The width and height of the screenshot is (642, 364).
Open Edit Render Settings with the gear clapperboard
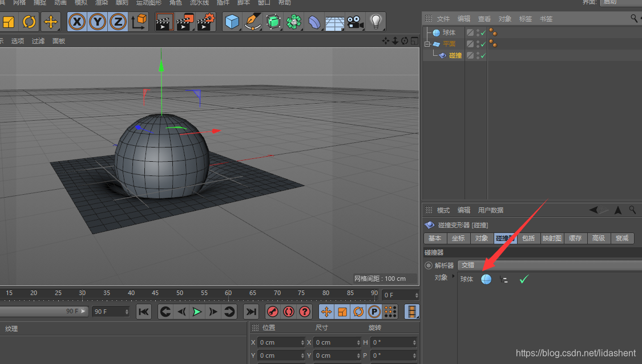(x=205, y=22)
